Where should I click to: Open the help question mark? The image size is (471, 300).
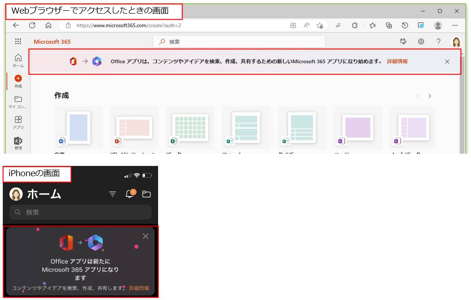coord(439,41)
